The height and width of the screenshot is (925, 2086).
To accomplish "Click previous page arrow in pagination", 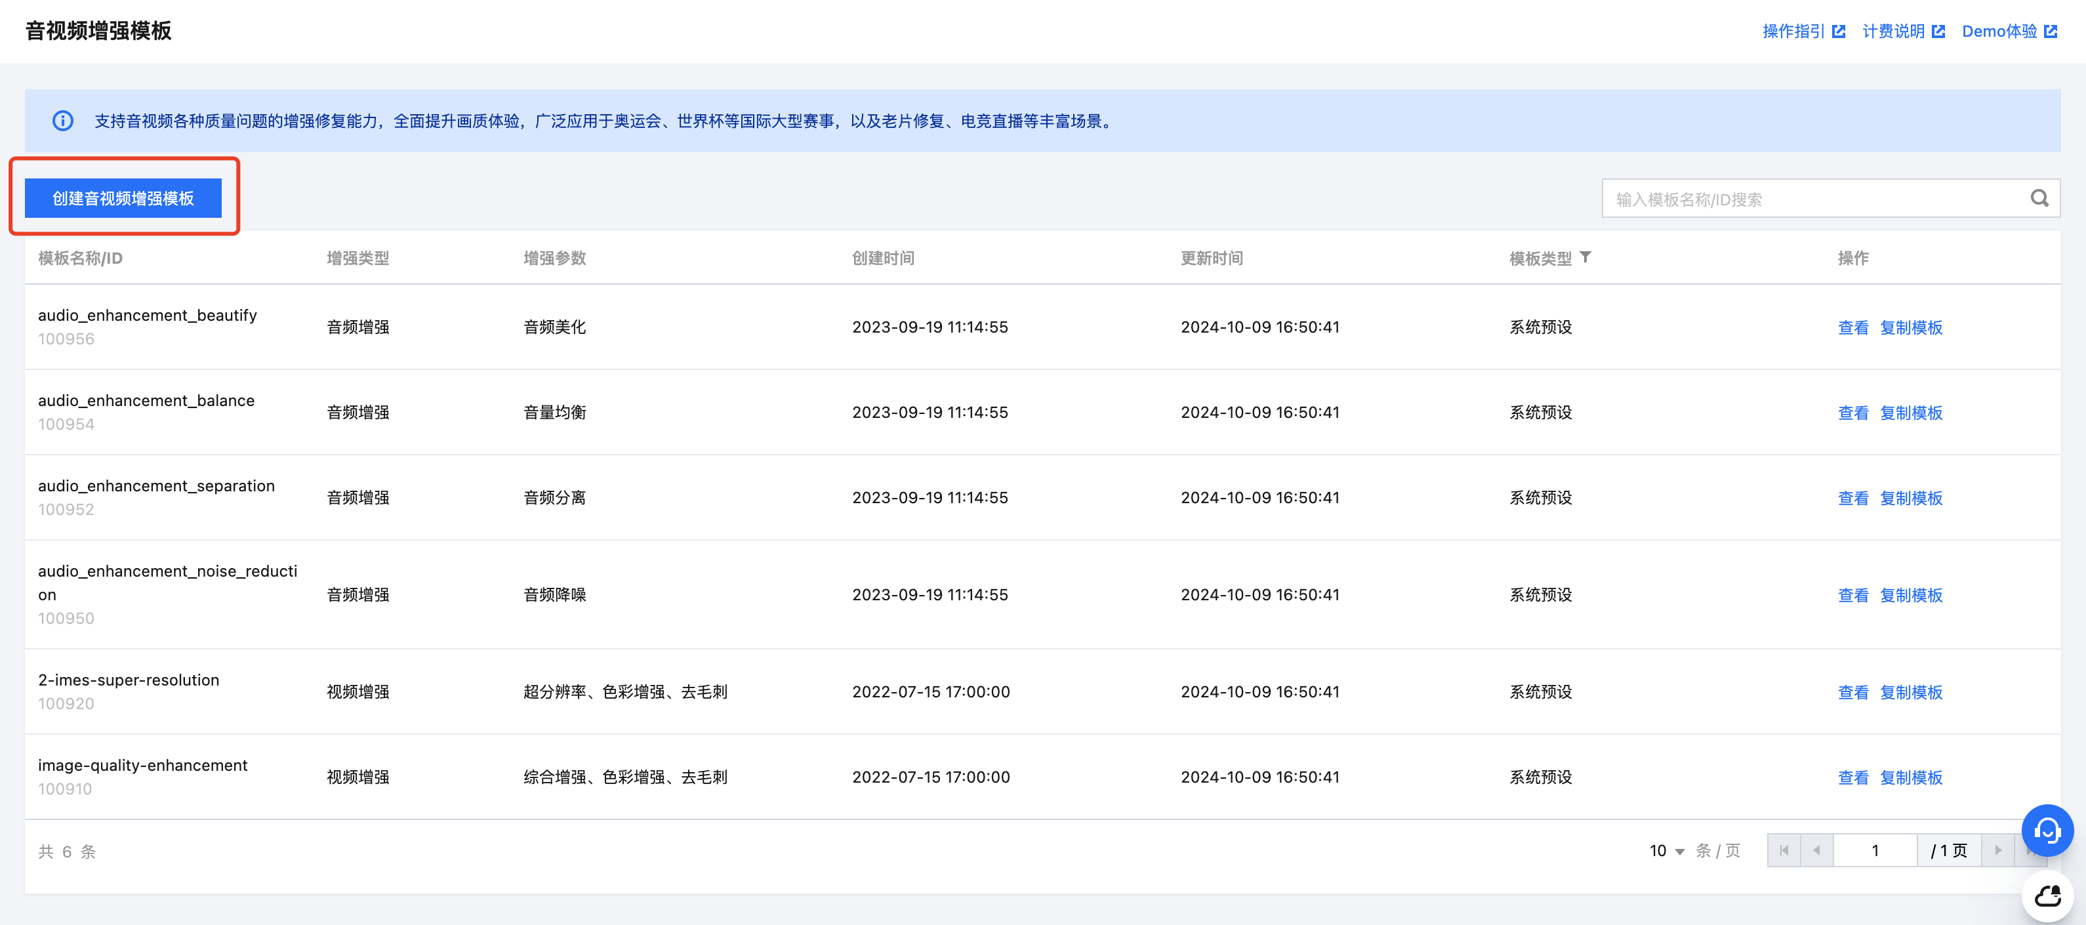I will 1816,850.
